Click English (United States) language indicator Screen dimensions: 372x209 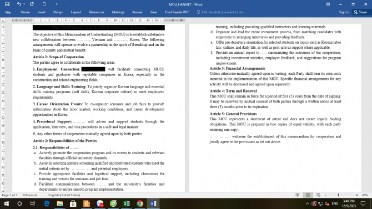(x=64, y=195)
